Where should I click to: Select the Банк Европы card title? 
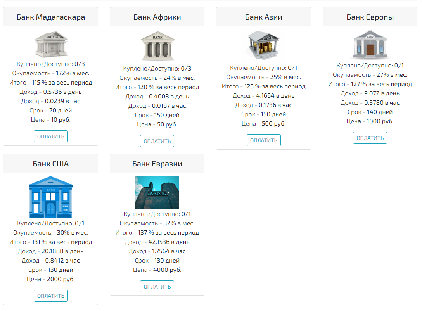(x=370, y=17)
